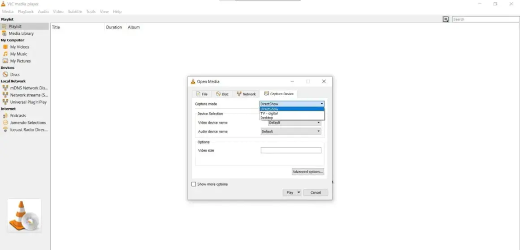
Task: Click the VLC cone icon in title bar
Action: 3,4
